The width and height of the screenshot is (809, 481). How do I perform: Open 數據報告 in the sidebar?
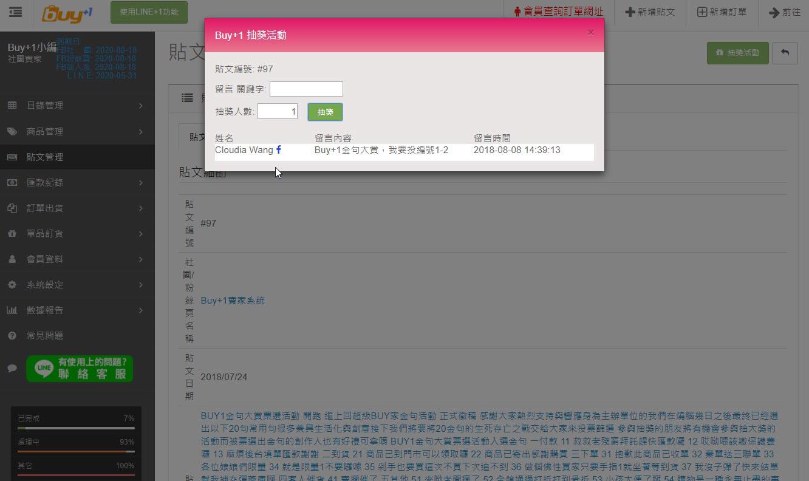[x=77, y=310]
